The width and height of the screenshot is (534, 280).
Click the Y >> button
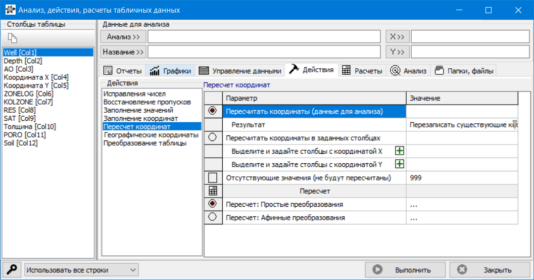coord(397,52)
